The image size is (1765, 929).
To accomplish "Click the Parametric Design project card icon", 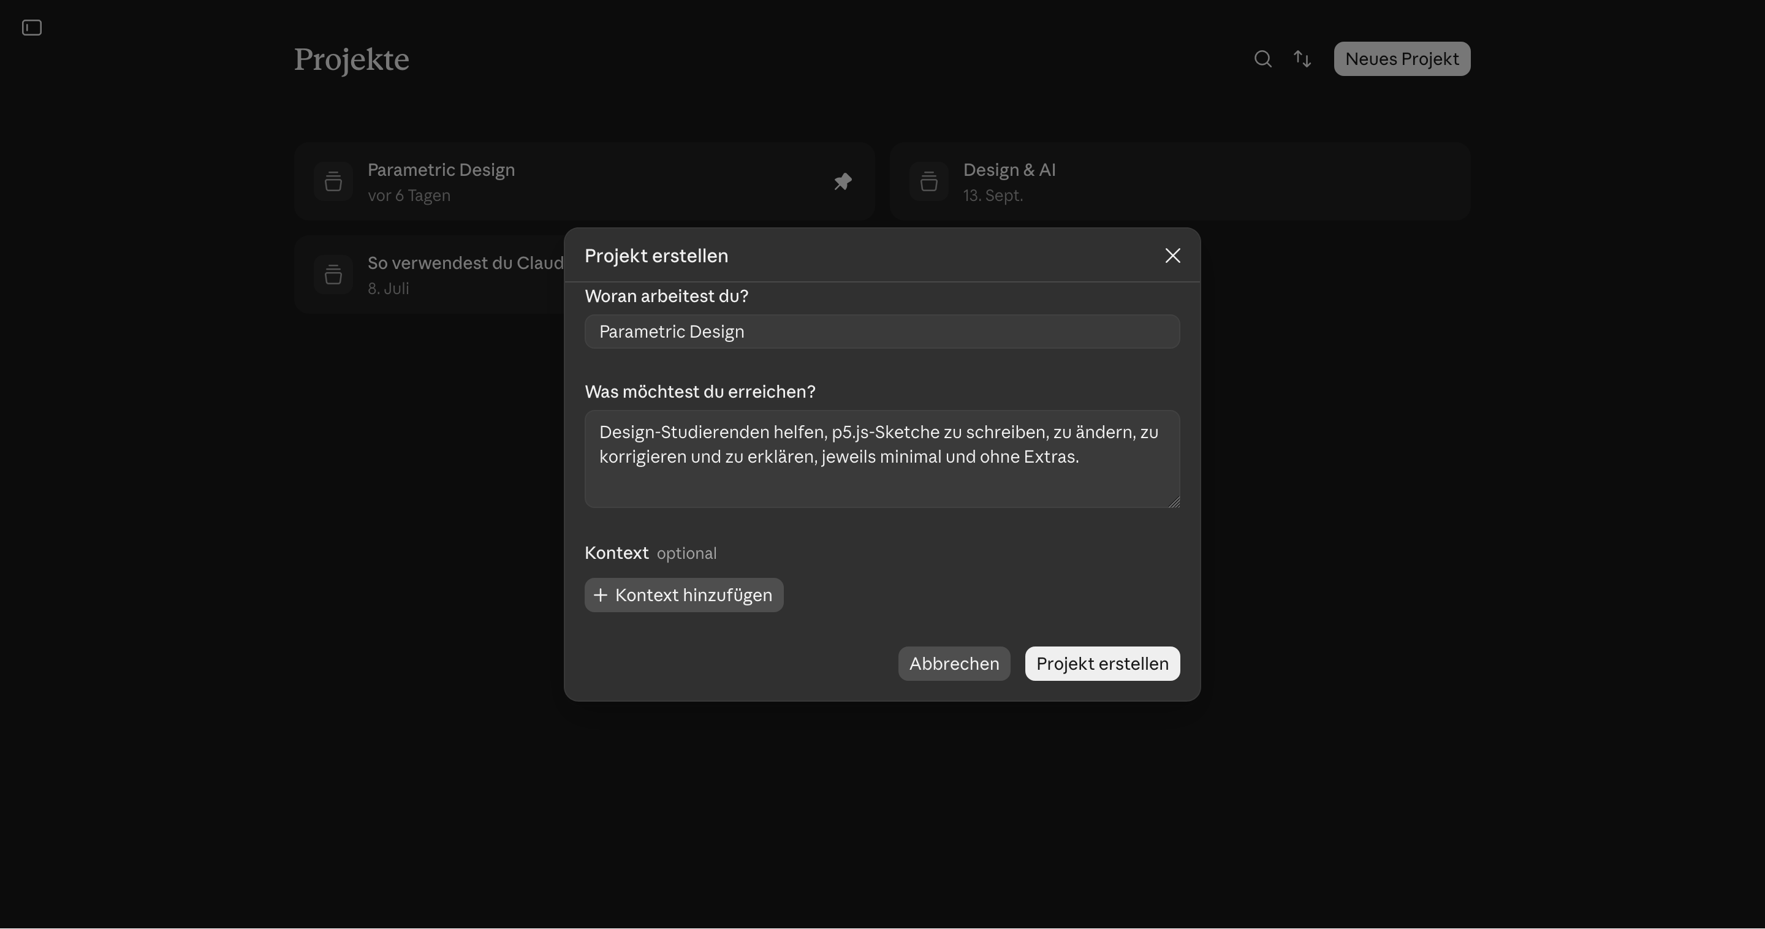I will [333, 181].
